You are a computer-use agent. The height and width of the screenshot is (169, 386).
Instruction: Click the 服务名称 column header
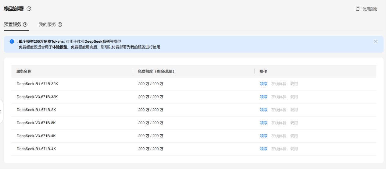tap(24, 71)
